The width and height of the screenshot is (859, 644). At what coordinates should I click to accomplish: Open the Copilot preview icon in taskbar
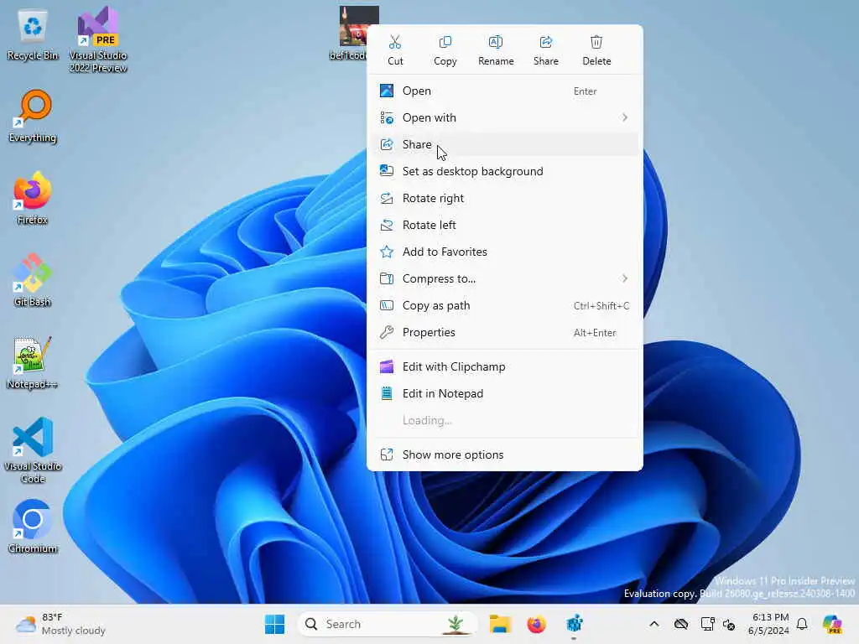tap(832, 624)
